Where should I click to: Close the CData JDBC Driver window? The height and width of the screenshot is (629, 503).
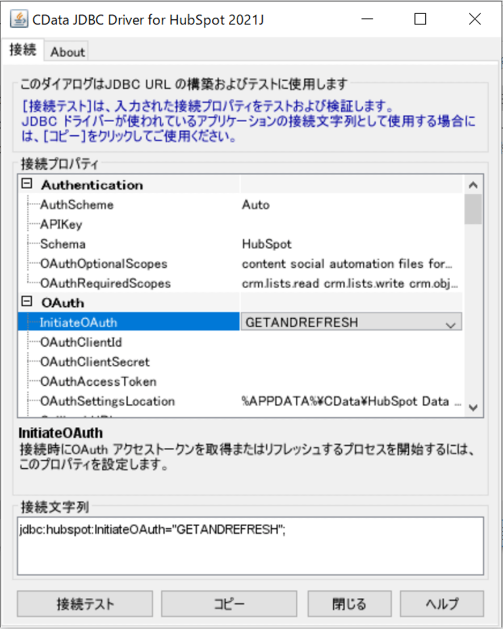coord(475,19)
